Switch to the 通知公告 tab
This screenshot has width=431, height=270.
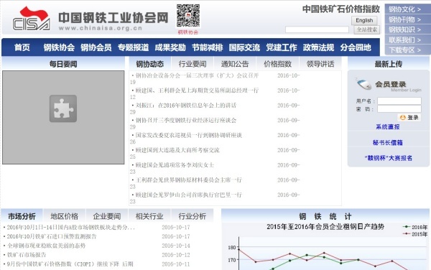point(235,64)
